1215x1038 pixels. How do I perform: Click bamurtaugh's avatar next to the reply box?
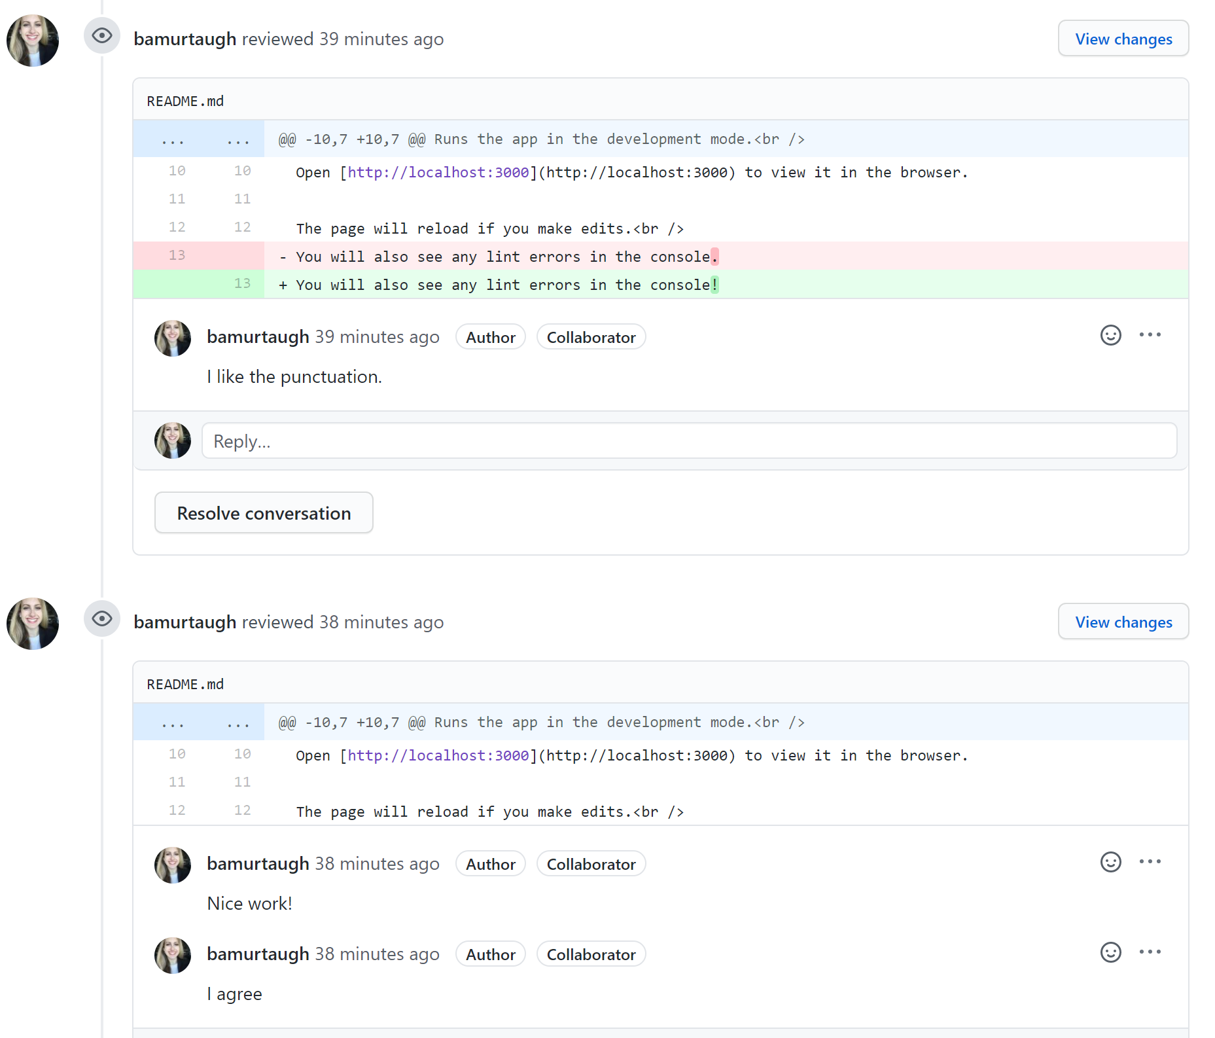coord(172,440)
